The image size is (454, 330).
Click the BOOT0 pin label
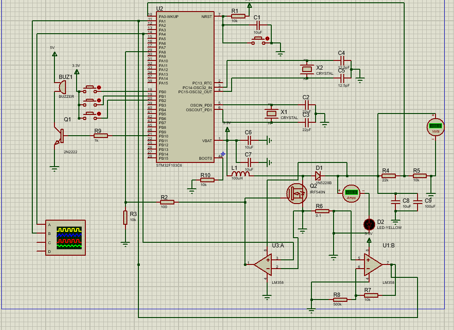[205, 158]
